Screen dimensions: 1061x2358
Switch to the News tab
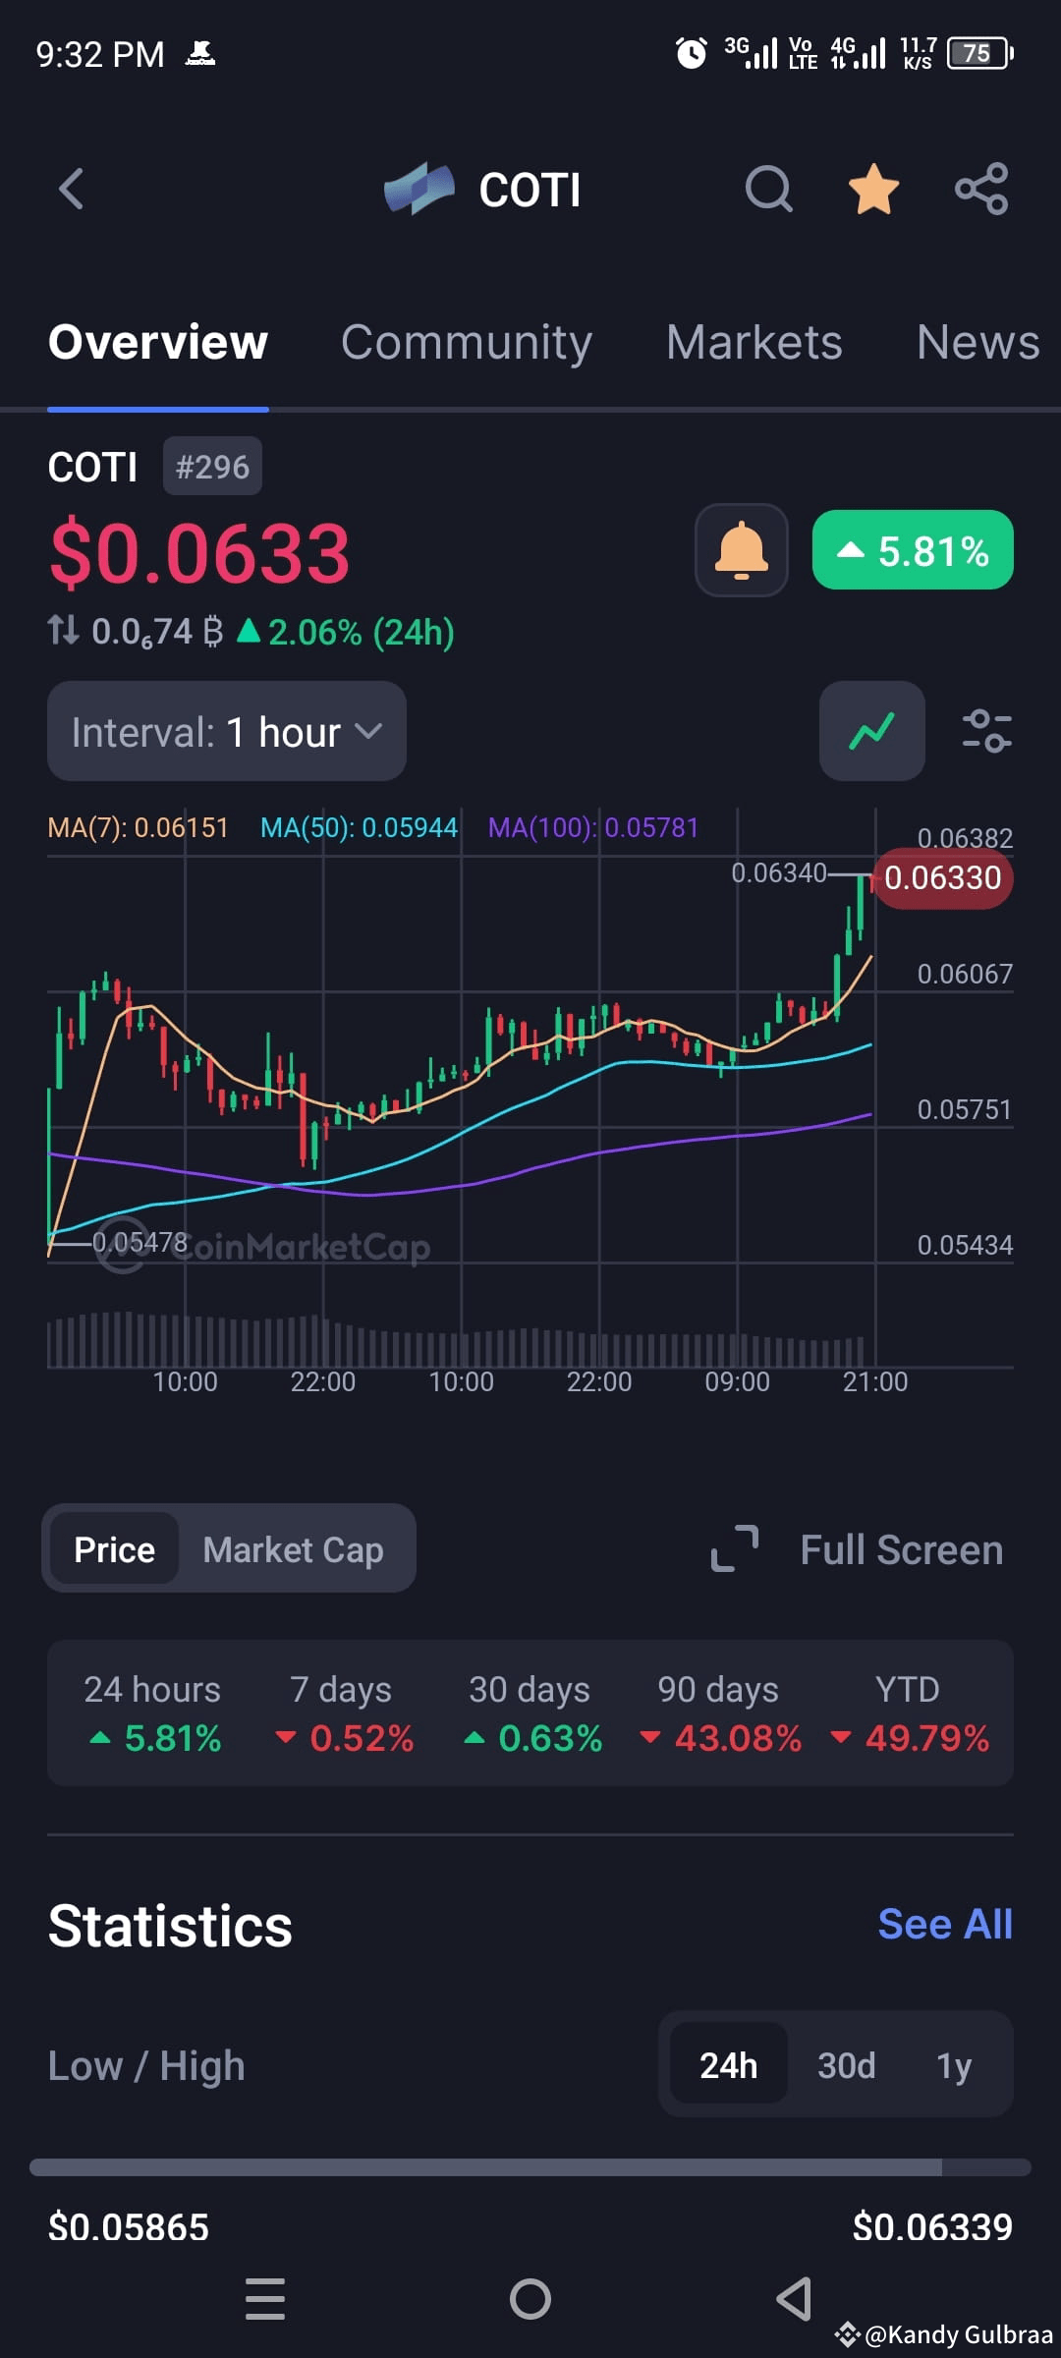tap(977, 342)
